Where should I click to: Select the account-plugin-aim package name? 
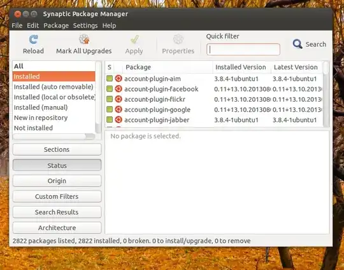pos(152,79)
